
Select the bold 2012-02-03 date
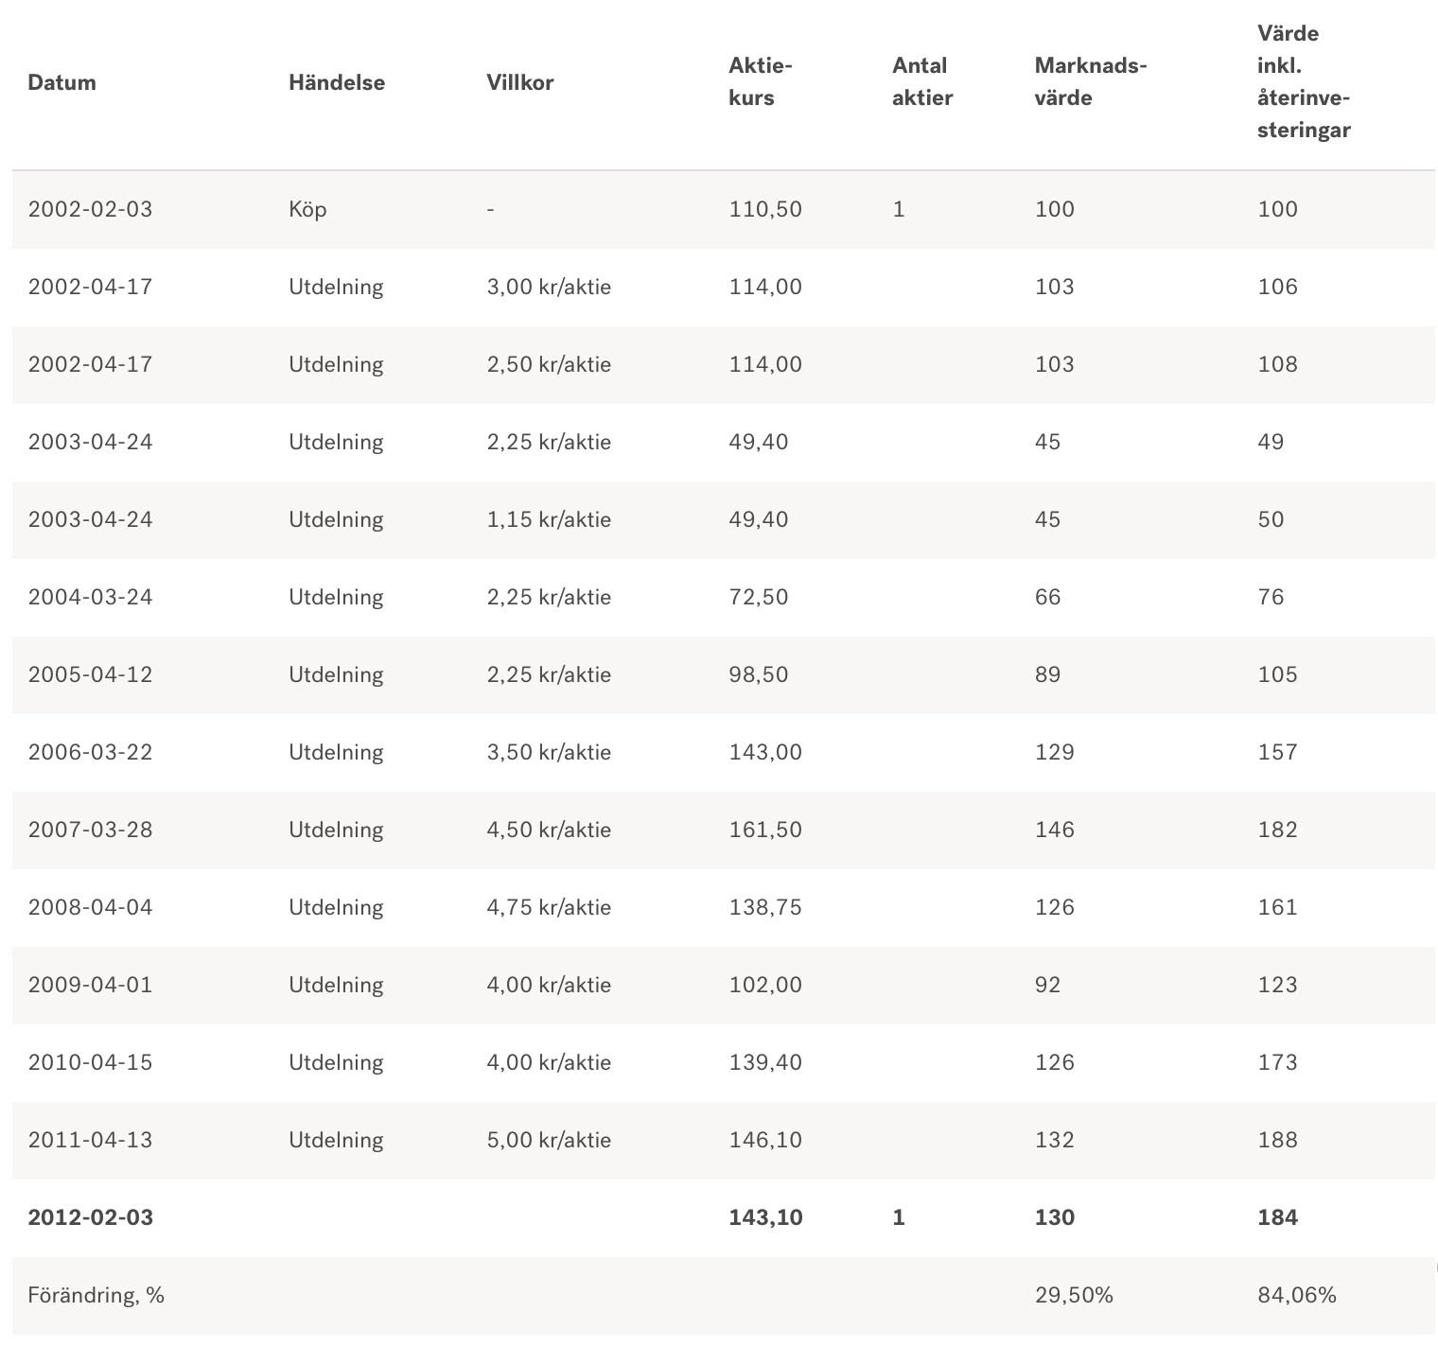[x=91, y=1217]
